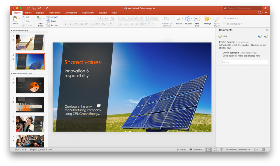This screenshot has width=280, height=166.
Task: Click the New comment button
Action: [x=221, y=36]
